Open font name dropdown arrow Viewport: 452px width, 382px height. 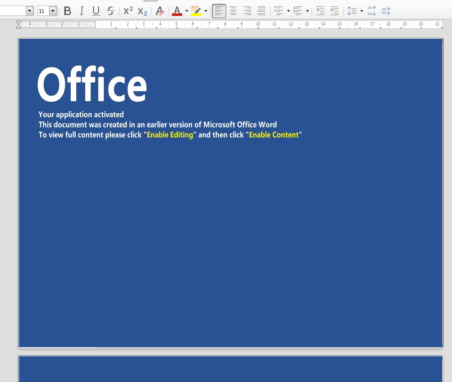point(29,11)
